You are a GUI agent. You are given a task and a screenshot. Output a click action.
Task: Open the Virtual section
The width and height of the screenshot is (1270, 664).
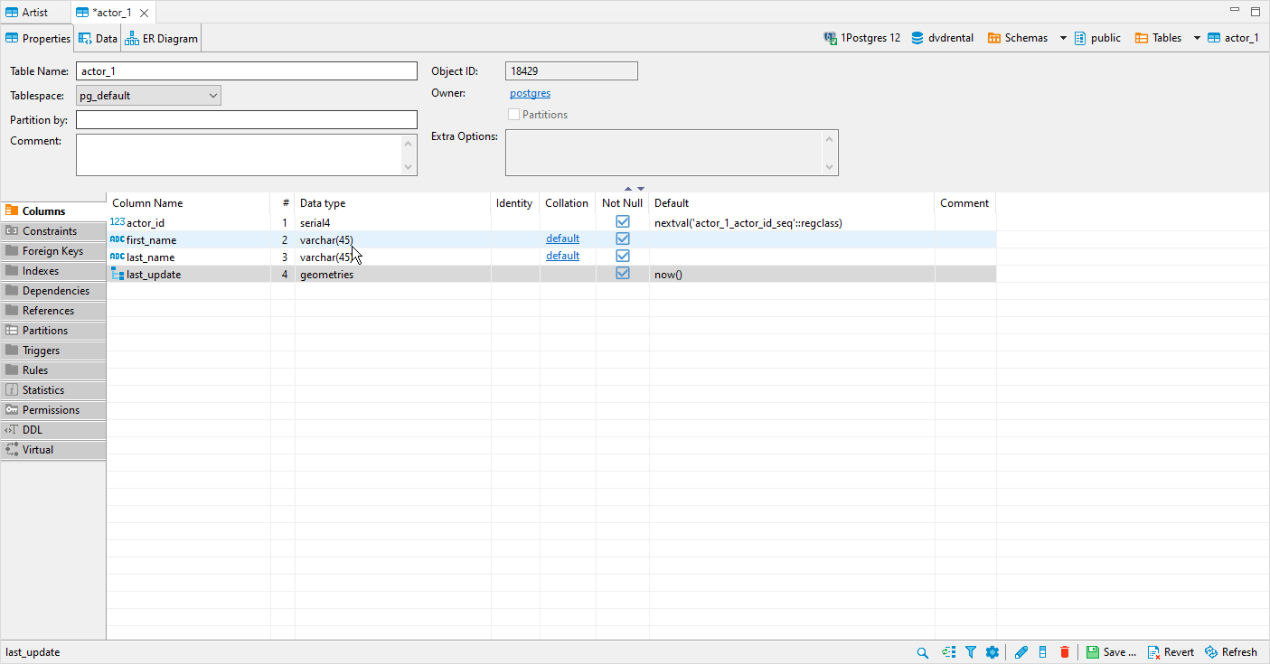point(53,450)
